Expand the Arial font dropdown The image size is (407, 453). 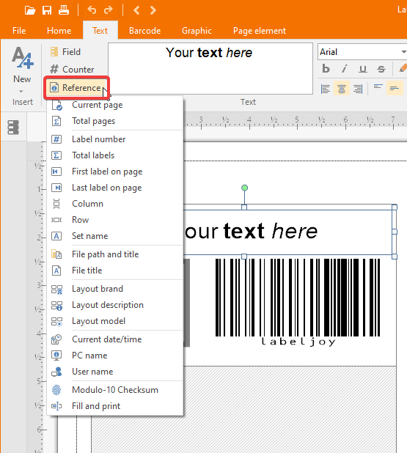pos(403,52)
